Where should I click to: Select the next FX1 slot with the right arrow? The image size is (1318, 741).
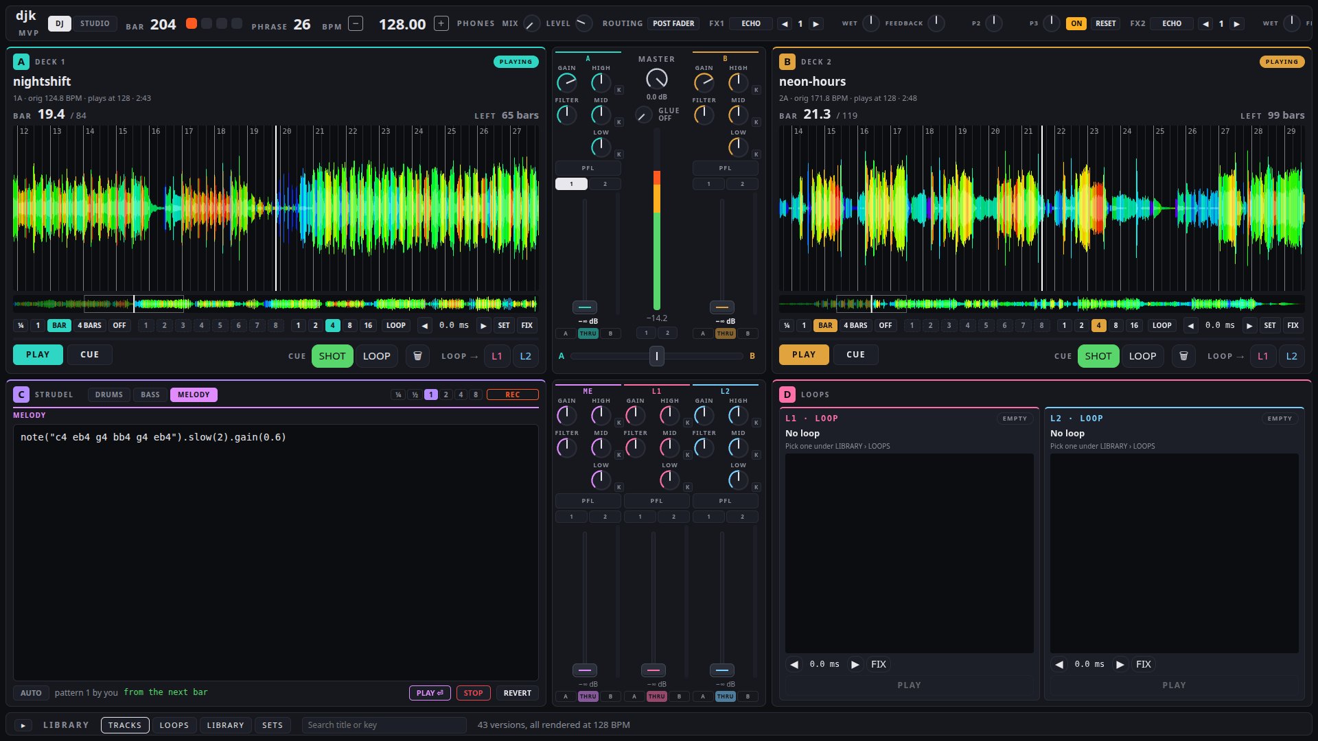pyautogui.click(x=816, y=23)
